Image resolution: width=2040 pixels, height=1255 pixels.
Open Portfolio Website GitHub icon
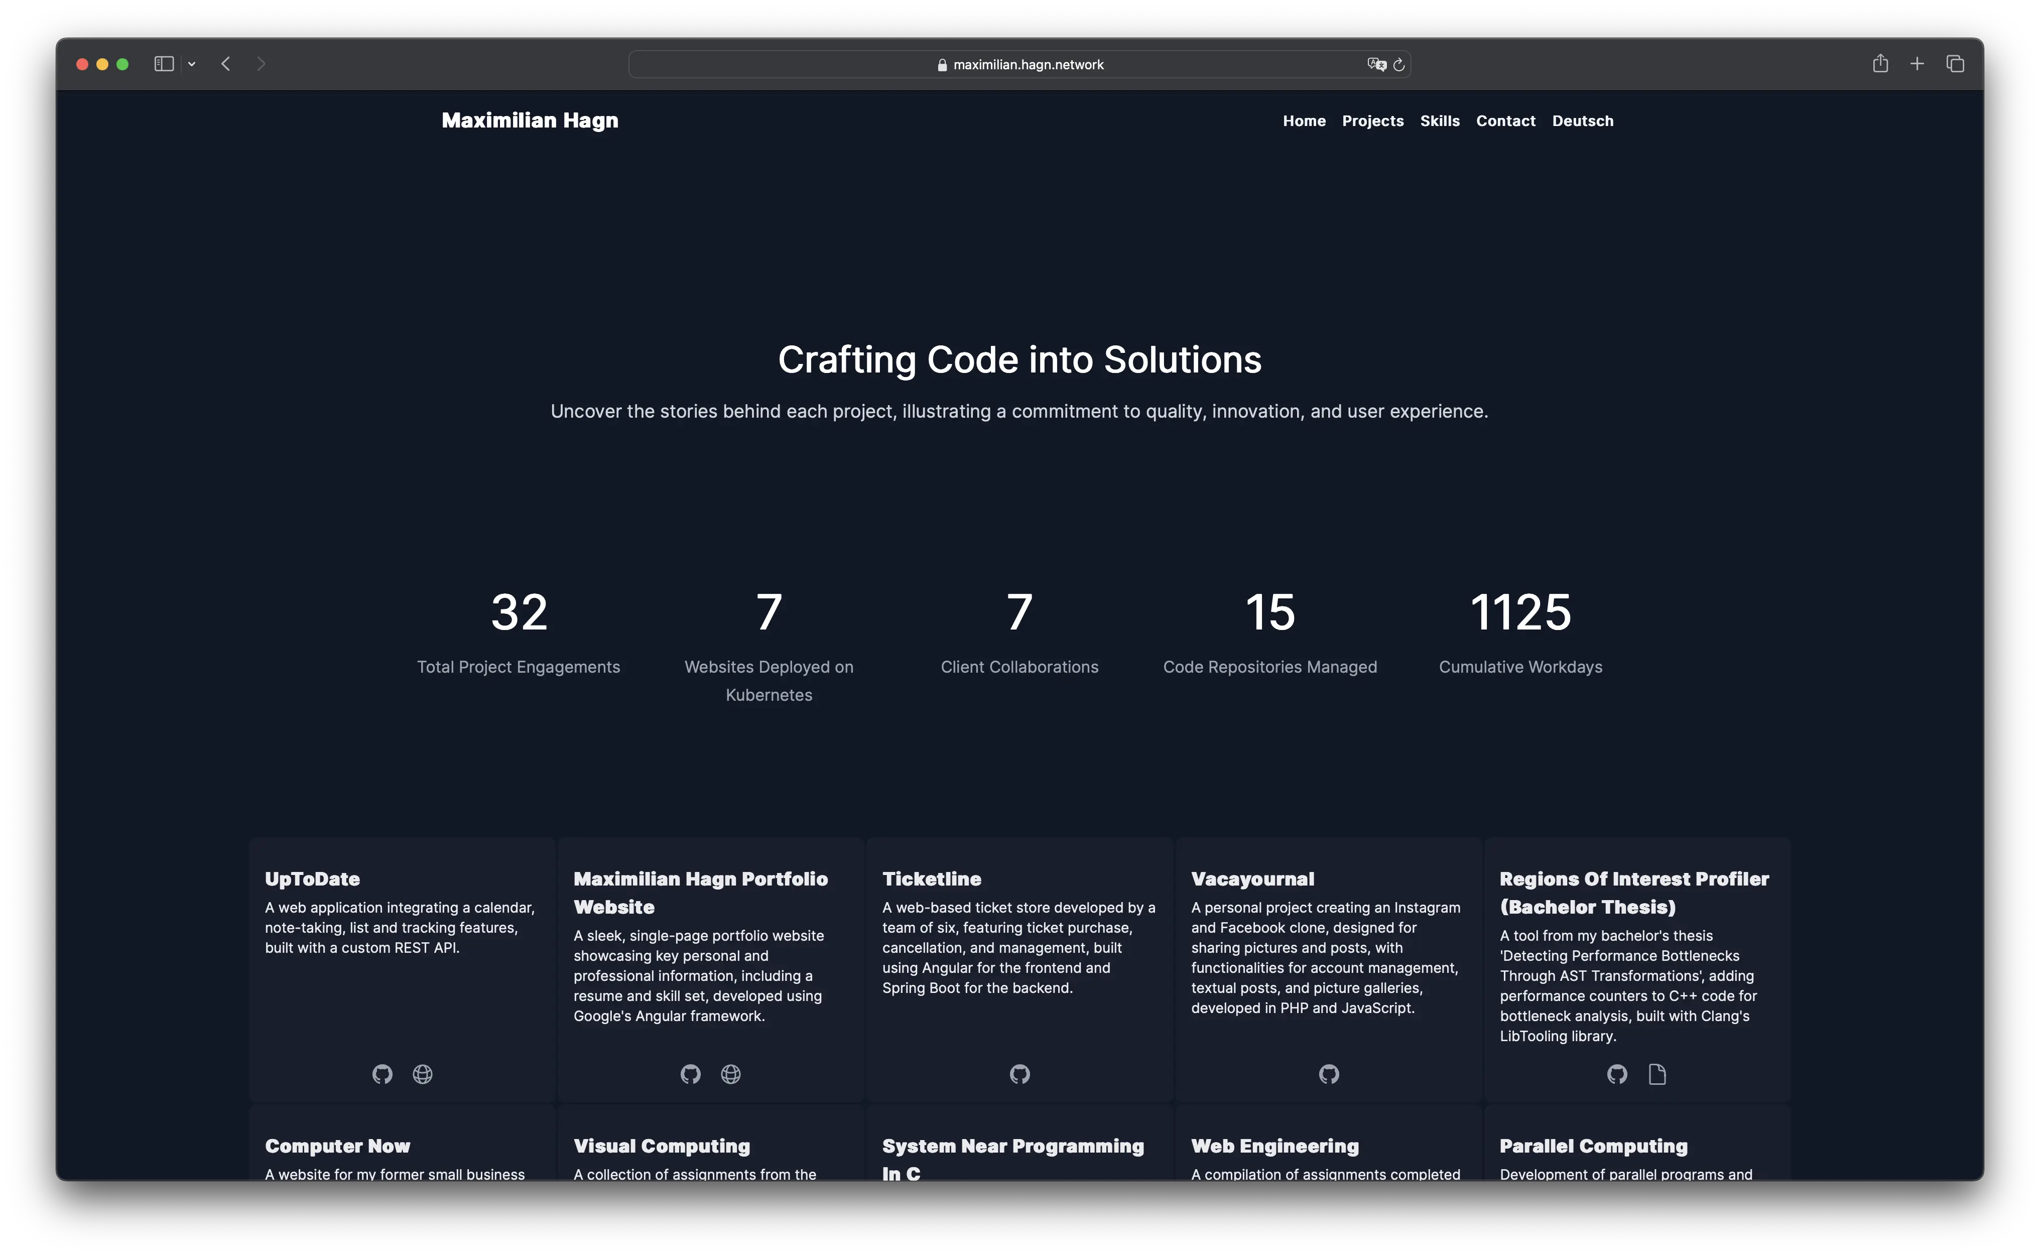pos(691,1074)
